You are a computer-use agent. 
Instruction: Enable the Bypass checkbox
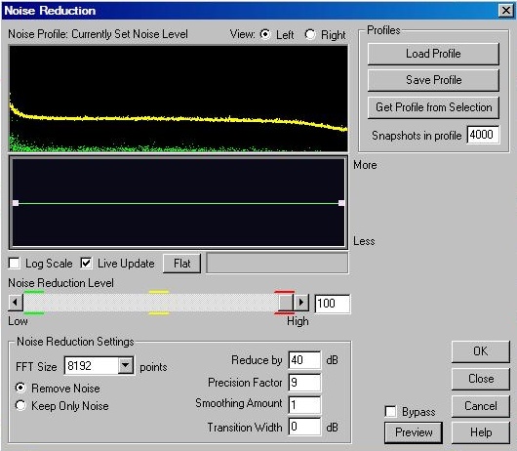coord(391,411)
